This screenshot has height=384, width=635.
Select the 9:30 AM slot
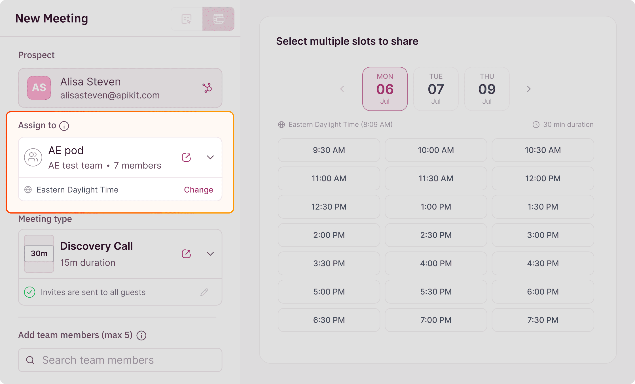coord(329,150)
